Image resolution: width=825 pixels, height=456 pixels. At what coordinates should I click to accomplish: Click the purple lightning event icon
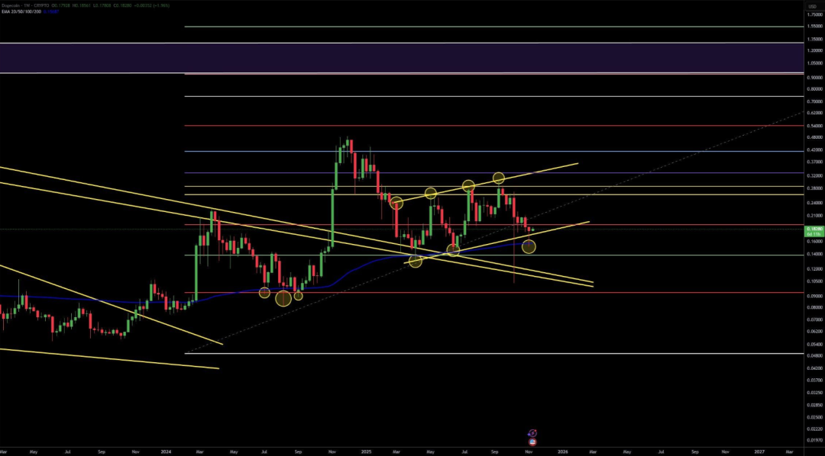(x=532, y=432)
